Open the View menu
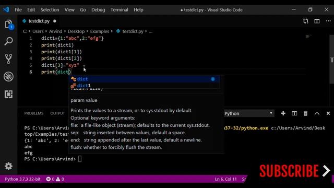The height and width of the screenshot is (188, 334). click(69, 10)
